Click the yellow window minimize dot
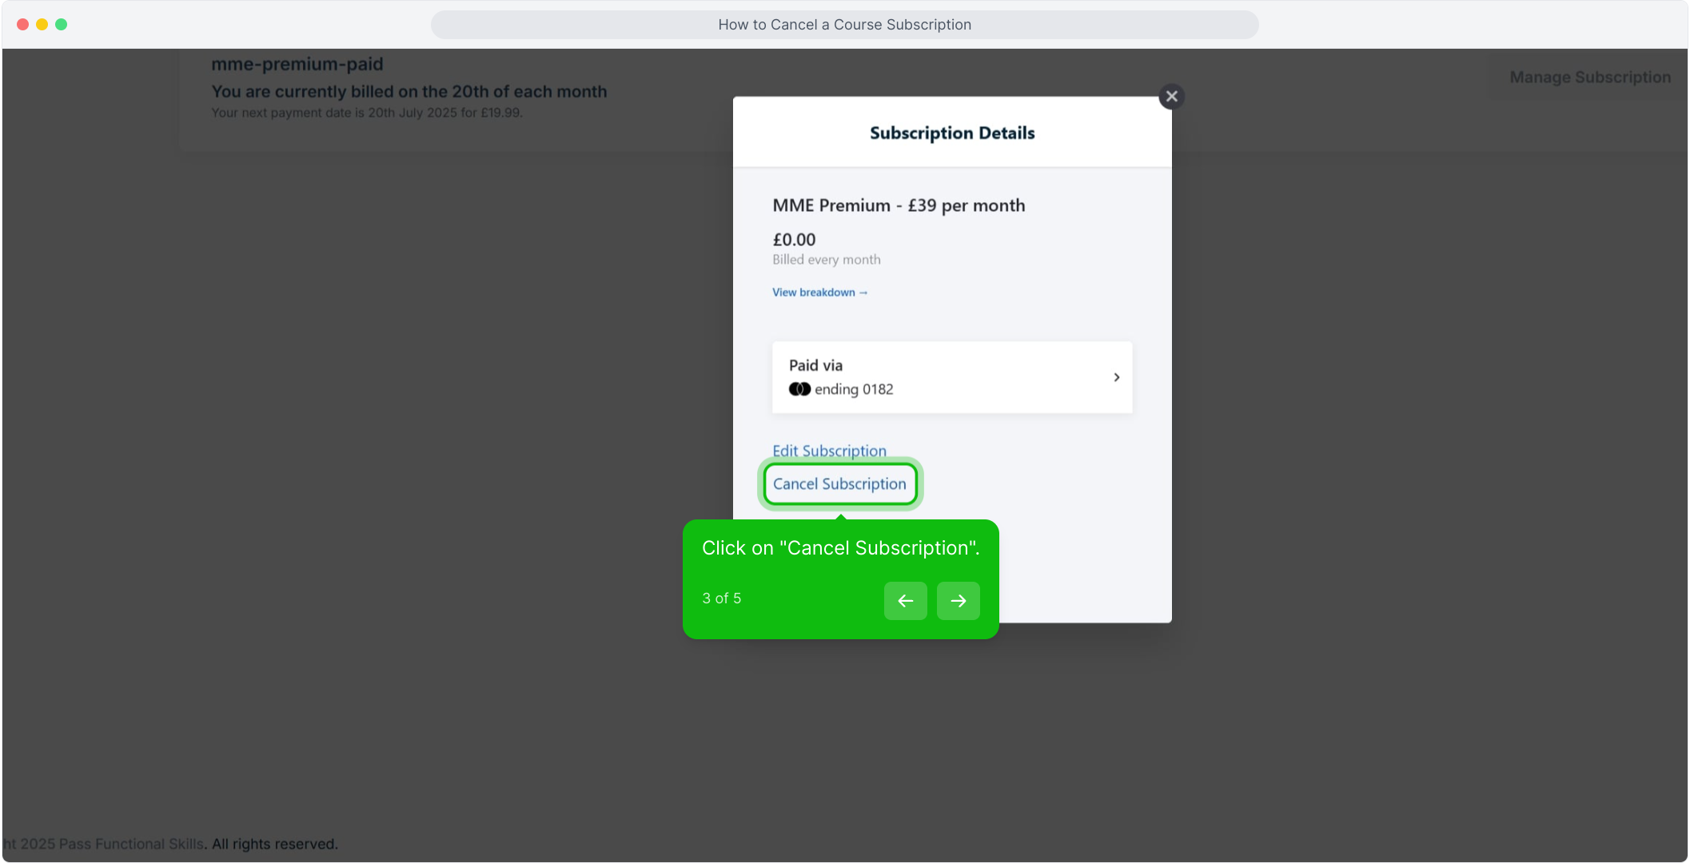1690x863 pixels. click(42, 24)
